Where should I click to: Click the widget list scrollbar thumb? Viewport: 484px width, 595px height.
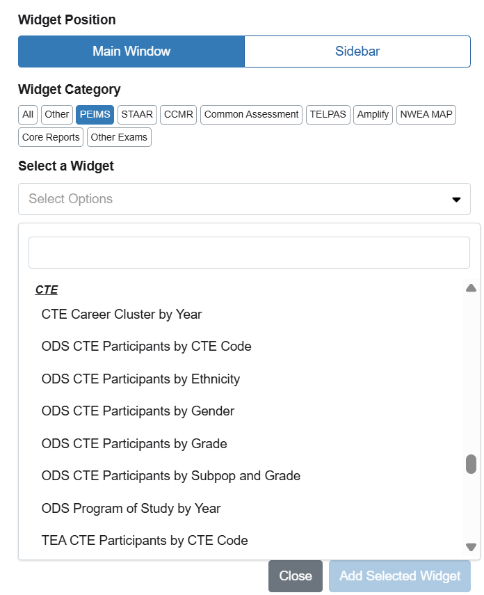pos(471,464)
